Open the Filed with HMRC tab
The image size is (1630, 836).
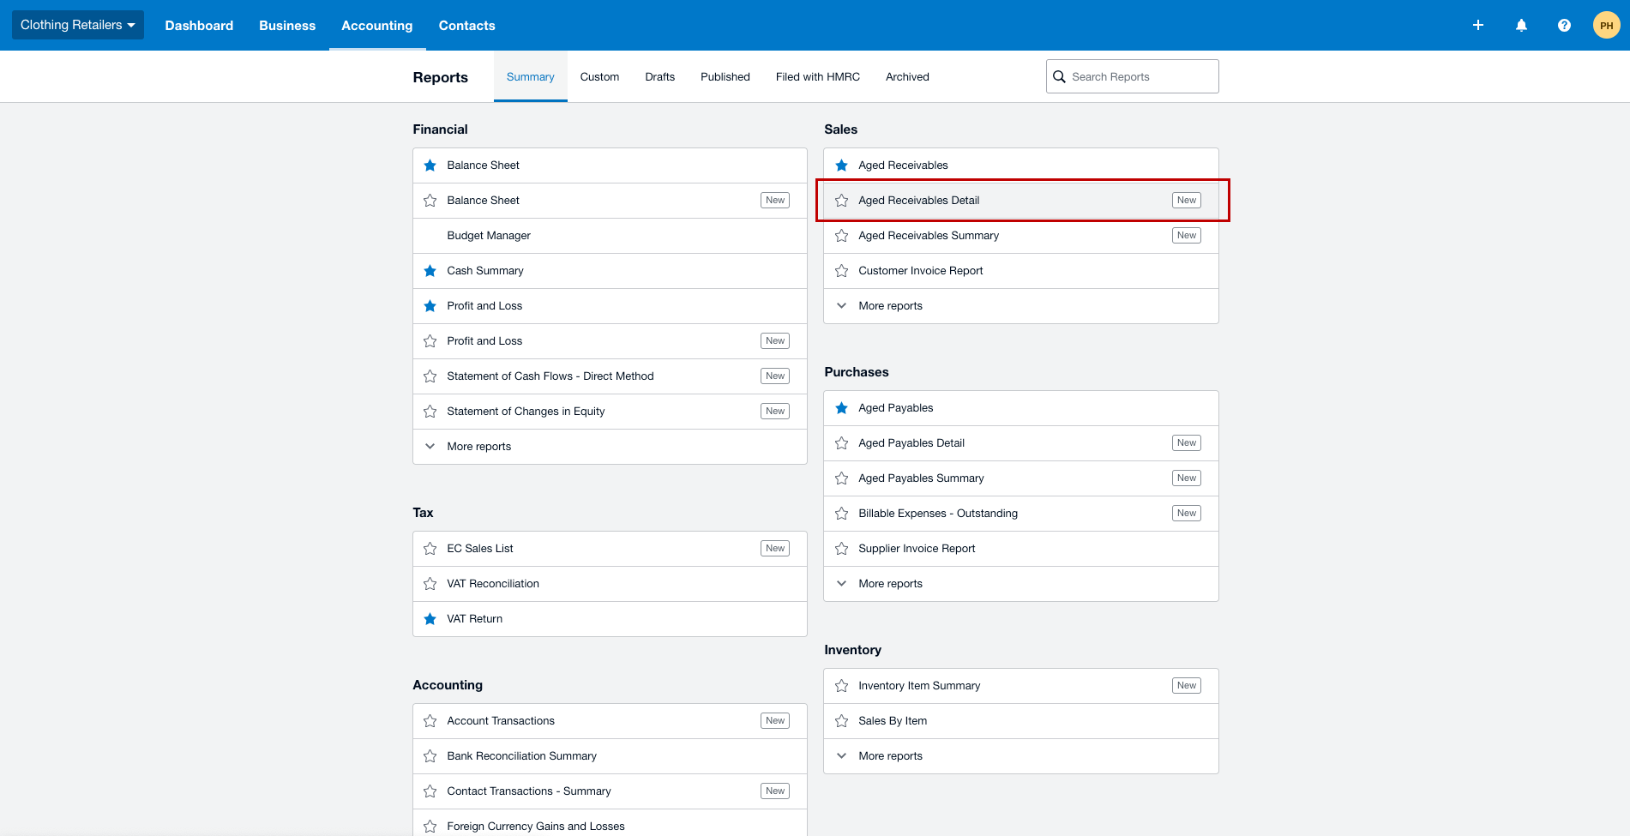pyautogui.click(x=818, y=77)
